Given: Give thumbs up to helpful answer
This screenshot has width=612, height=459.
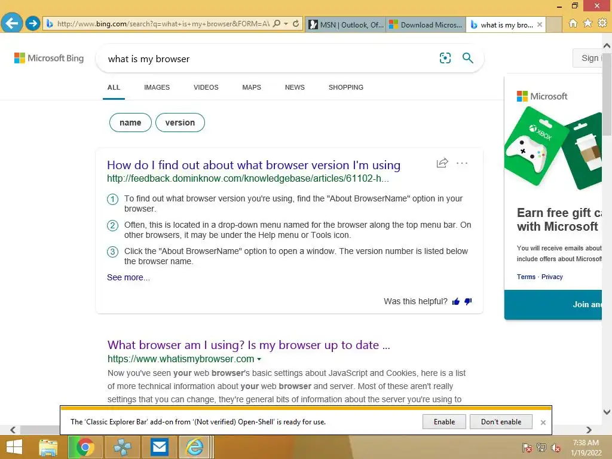Looking at the screenshot, I should (455, 301).
